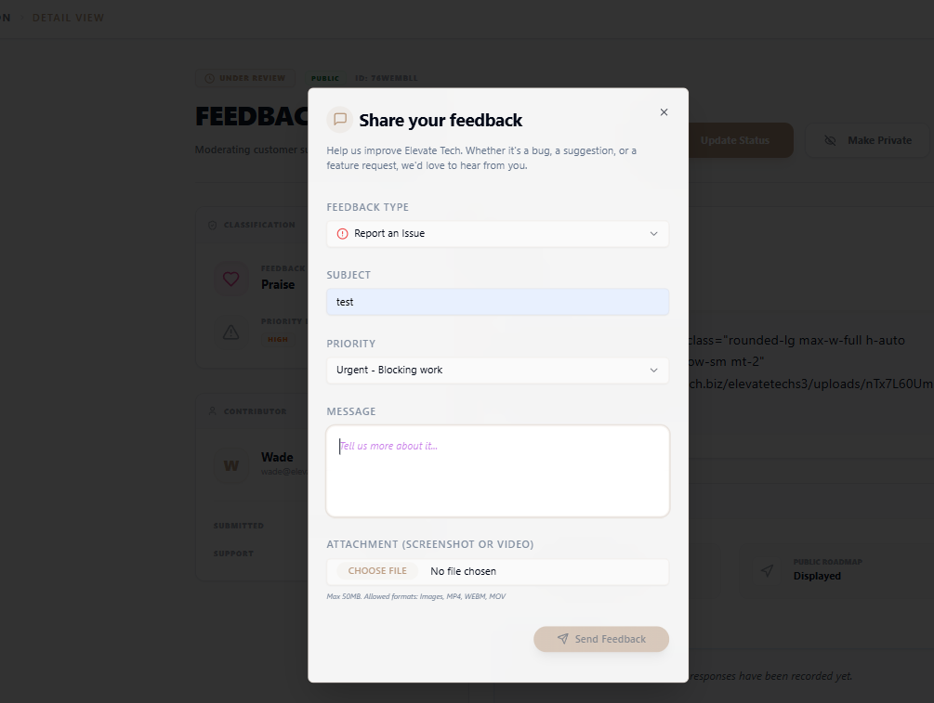The width and height of the screenshot is (934, 703).
Task: Click the red alert icon in Report an Issue
Action: (342, 234)
